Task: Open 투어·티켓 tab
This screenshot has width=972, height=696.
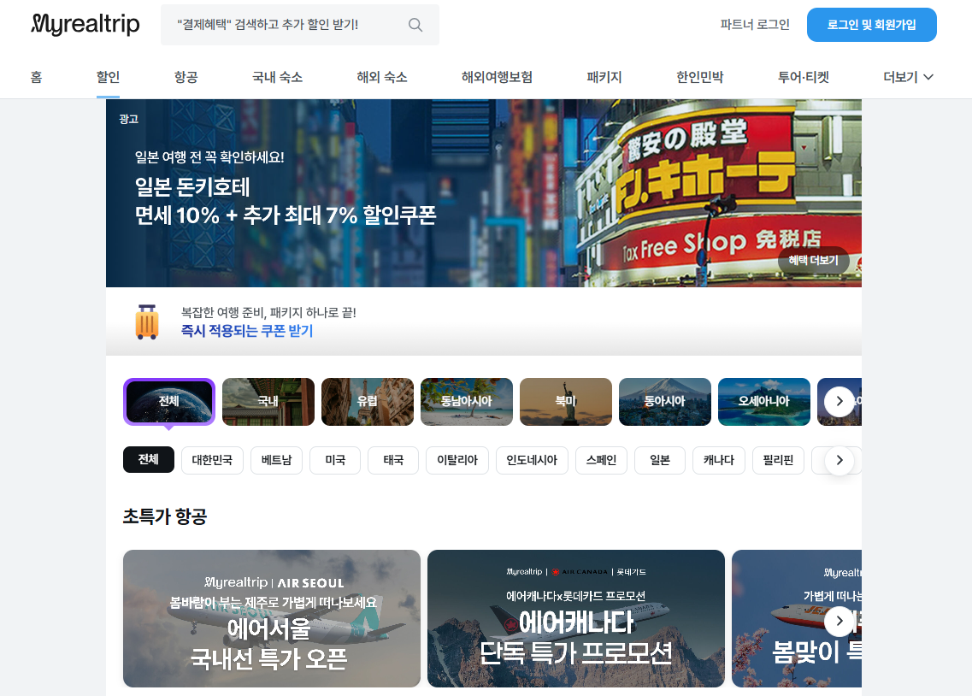Action: 804,77
